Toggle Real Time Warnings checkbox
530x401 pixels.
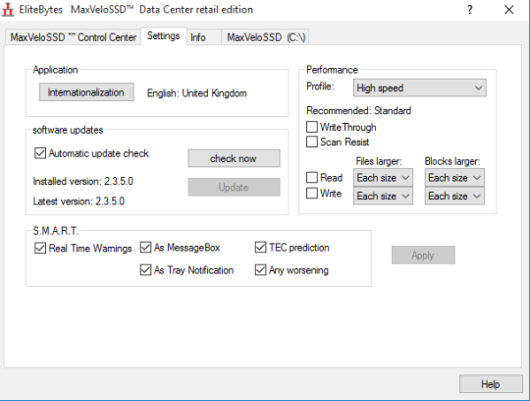(x=40, y=248)
